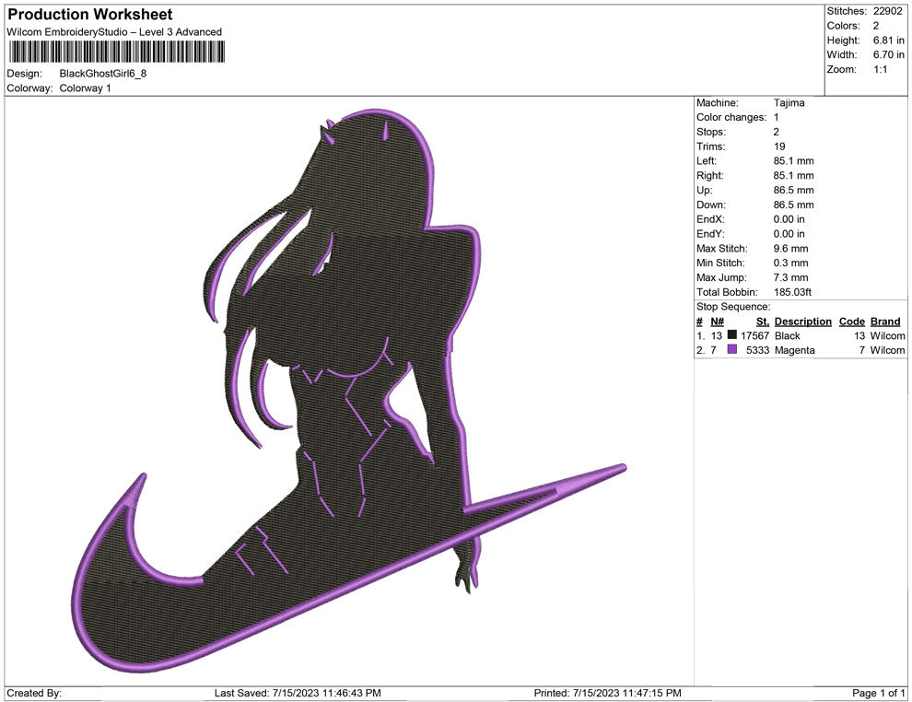Viewport: 912px width, 702px height.
Task: Click the magenta thread color swatch
Action: (732, 351)
